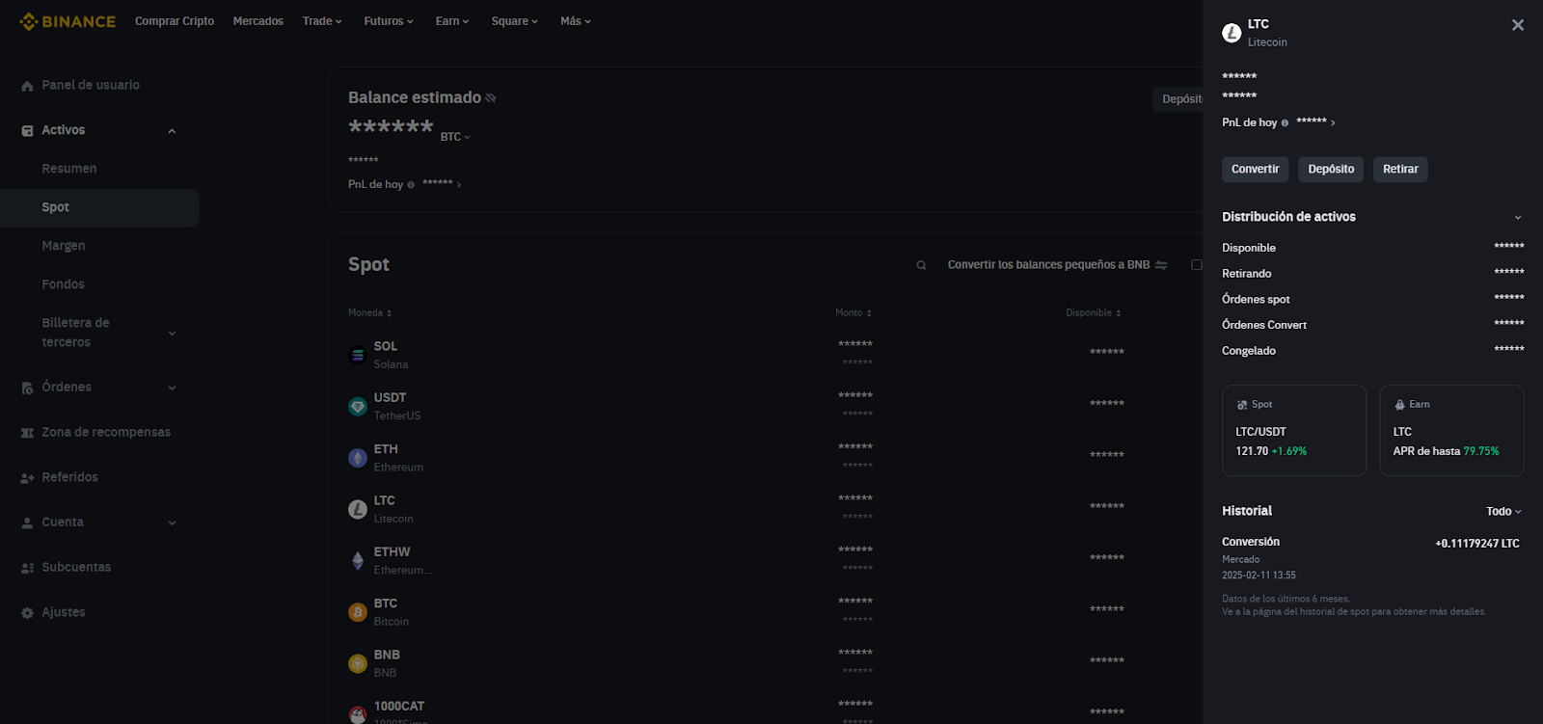Click the search icon in Spot section
Viewport: 1543px width, 724px height.
(x=921, y=265)
